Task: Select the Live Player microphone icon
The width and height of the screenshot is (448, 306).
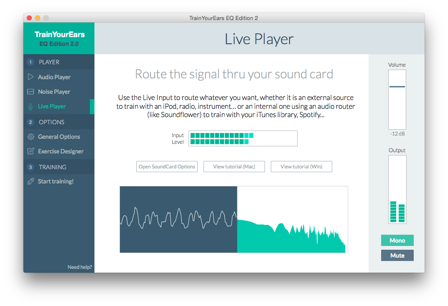Action: 30,106
